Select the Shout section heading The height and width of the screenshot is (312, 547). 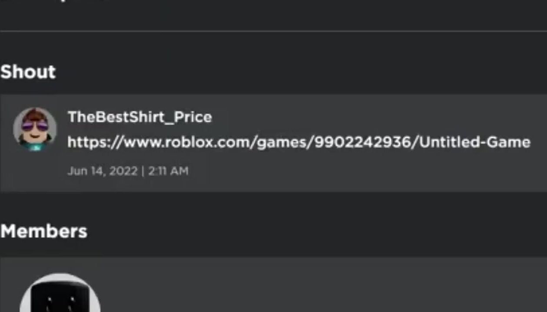tap(28, 72)
